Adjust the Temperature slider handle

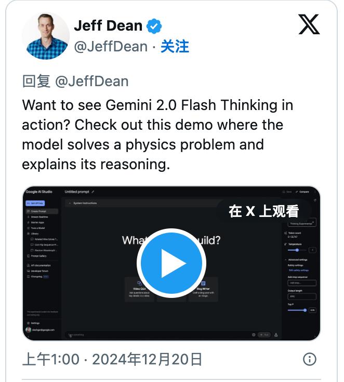pos(297,250)
